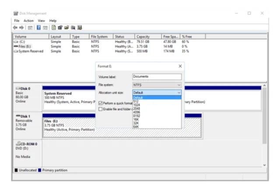Click the Disk 0 drive icon

18,88
